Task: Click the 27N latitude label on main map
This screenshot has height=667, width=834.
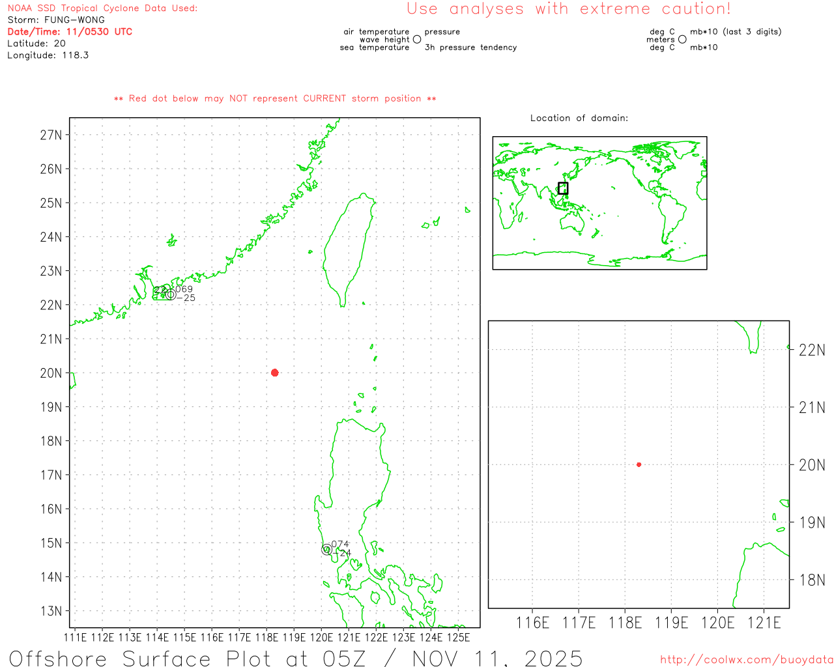Action: click(51, 135)
